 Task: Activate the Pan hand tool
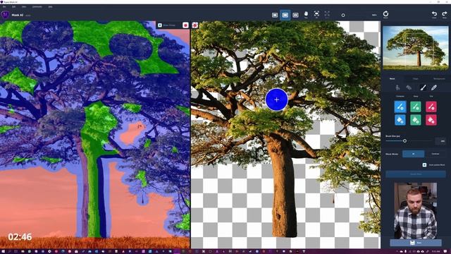point(306,14)
